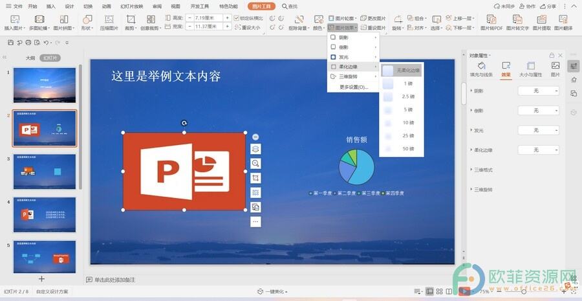Click the three-dots more icon beside picture
The height and width of the screenshot is (301, 582).
[x=255, y=221]
